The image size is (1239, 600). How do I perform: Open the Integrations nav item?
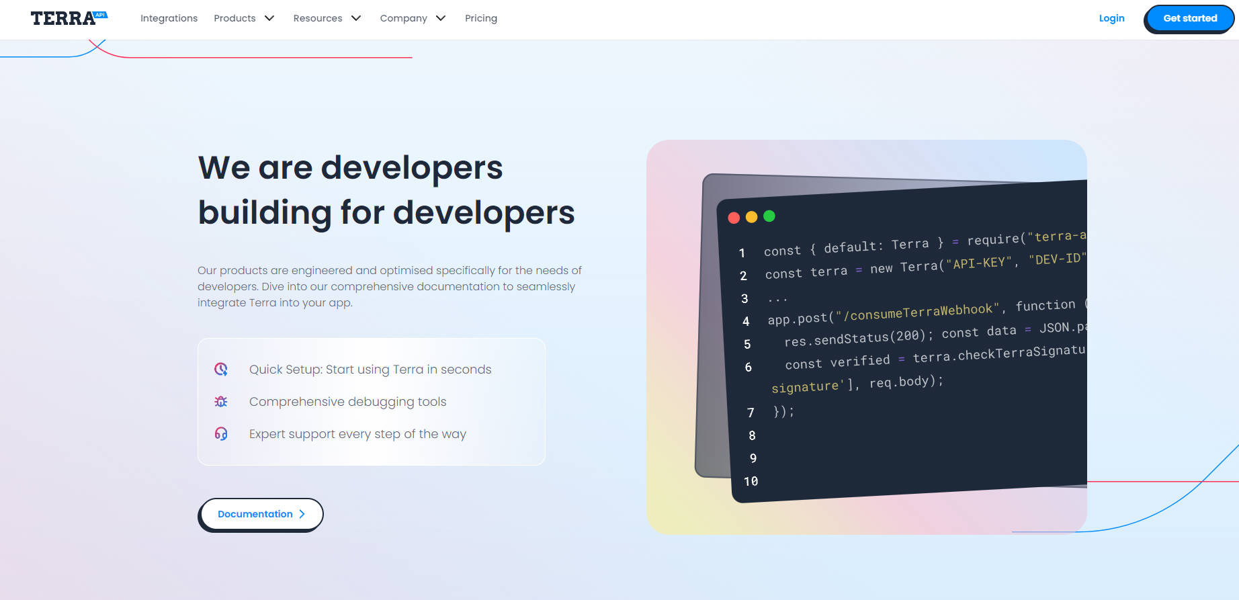coord(169,18)
